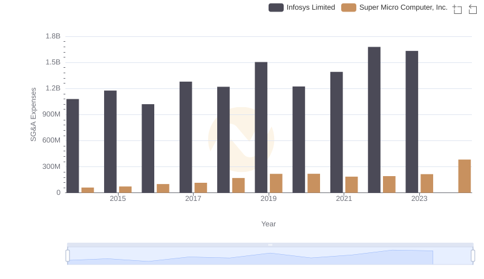Screen dimensions: 484x279
Task: Click the Super Micro Computer orange legend swatch
Action: coord(348,7)
